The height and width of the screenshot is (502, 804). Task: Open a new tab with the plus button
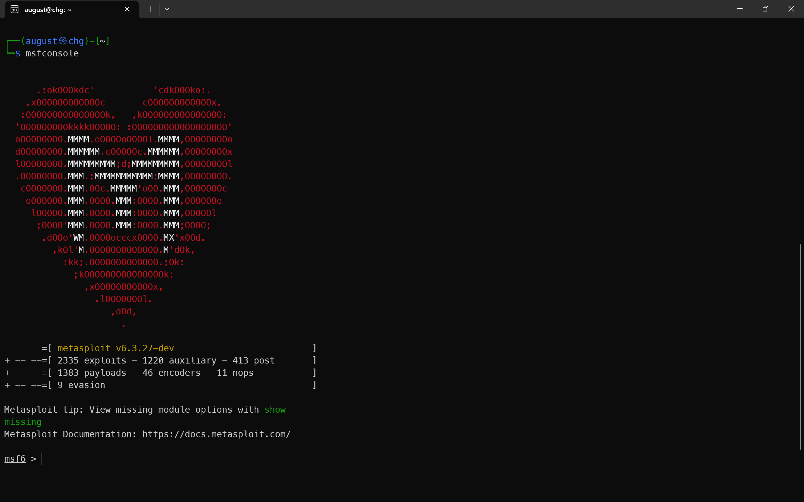(x=150, y=9)
